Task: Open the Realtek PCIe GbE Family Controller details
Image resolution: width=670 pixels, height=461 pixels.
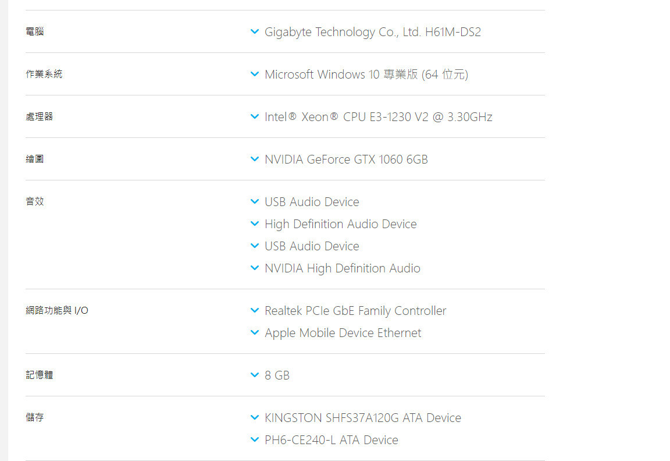Action: [355, 311]
